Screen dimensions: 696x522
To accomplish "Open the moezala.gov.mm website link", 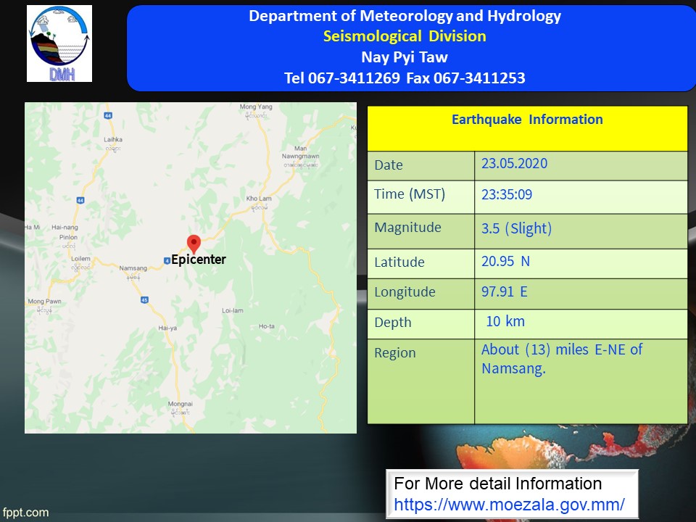I will coord(509,503).
